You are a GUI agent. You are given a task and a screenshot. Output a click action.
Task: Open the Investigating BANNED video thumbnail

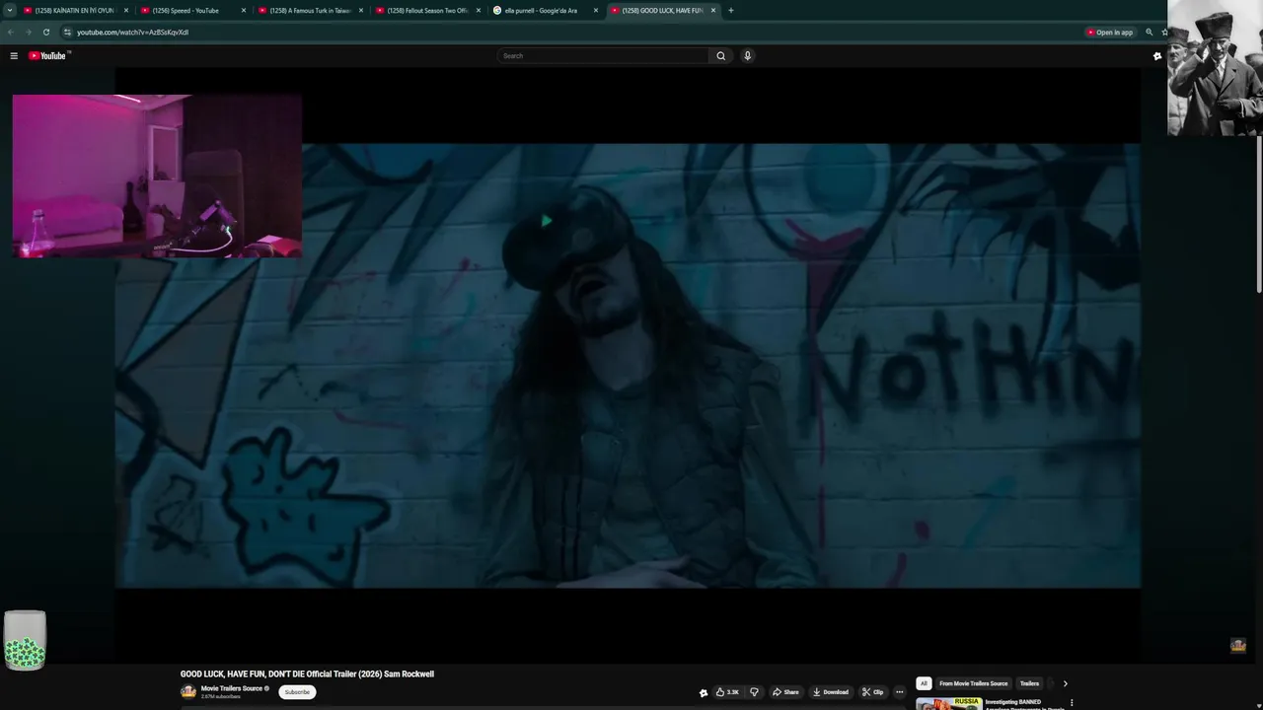coord(948,704)
